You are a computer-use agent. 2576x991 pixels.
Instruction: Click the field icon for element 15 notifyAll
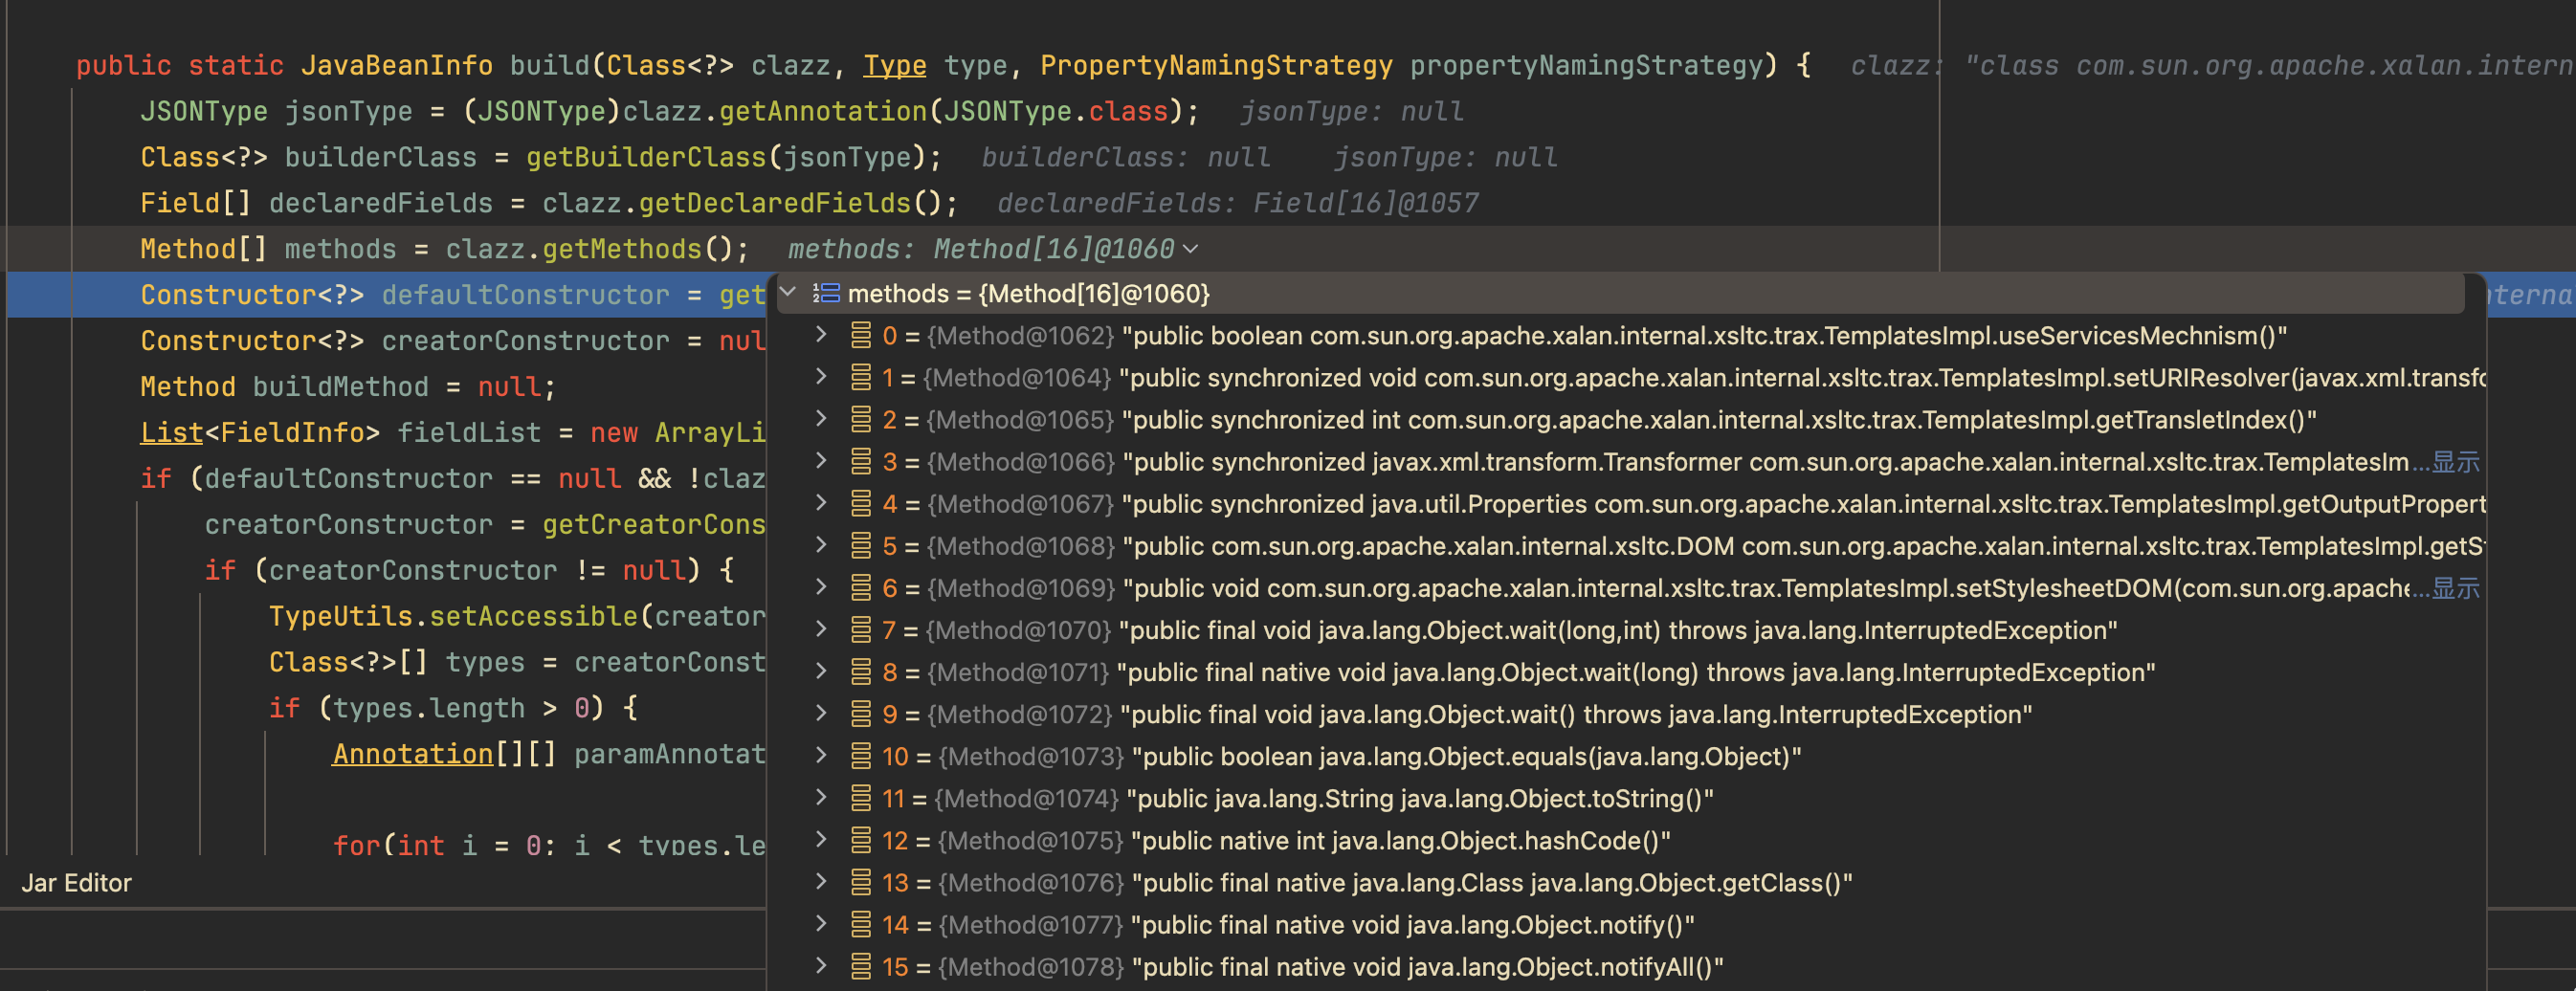[860, 966]
